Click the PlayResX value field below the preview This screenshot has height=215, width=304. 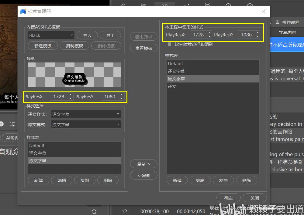click(x=61, y=97)
